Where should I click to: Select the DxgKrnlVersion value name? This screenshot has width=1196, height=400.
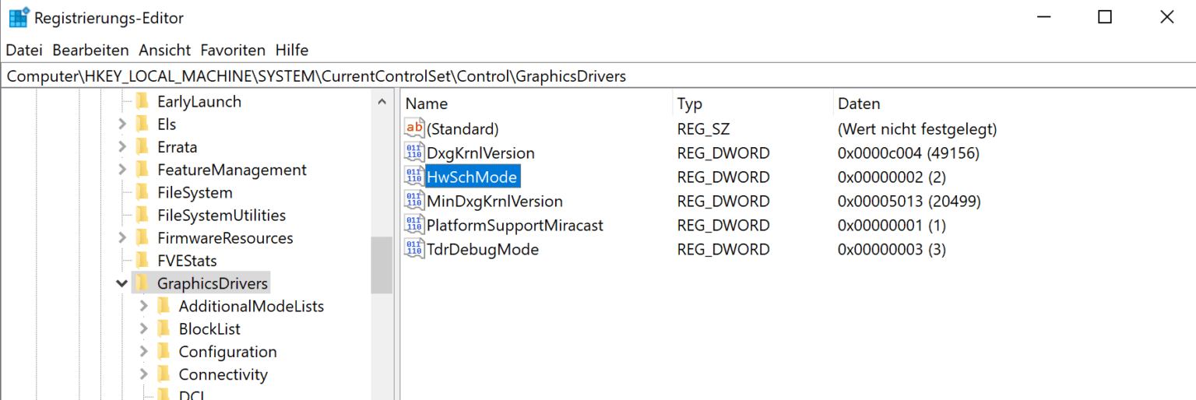pos(480,153)
